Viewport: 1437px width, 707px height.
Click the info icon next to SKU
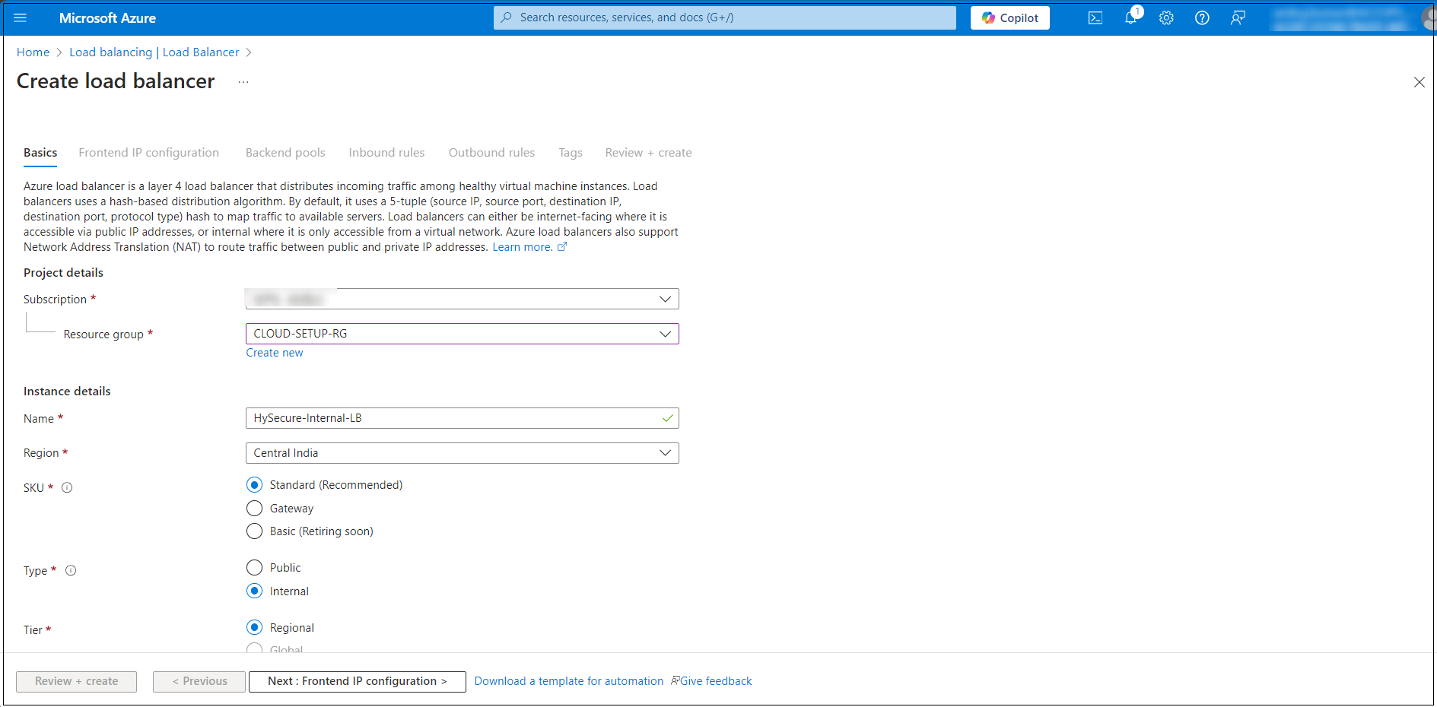[67, 488]
